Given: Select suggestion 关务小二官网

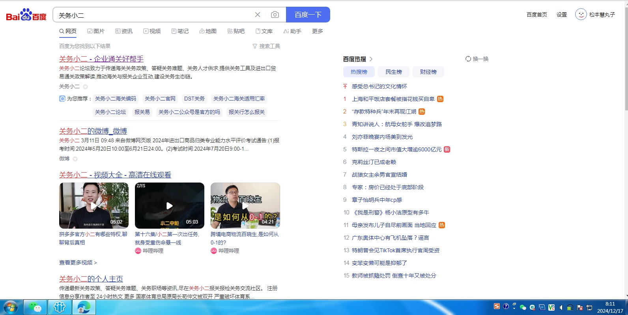Looking at the screenshot, I should (x=160, y=99).
